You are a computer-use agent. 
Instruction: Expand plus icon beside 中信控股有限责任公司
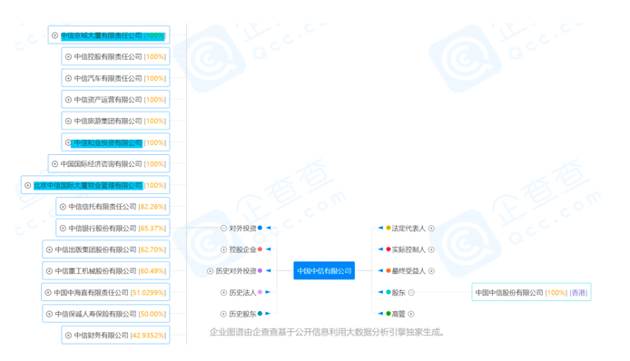click(68, 56)
